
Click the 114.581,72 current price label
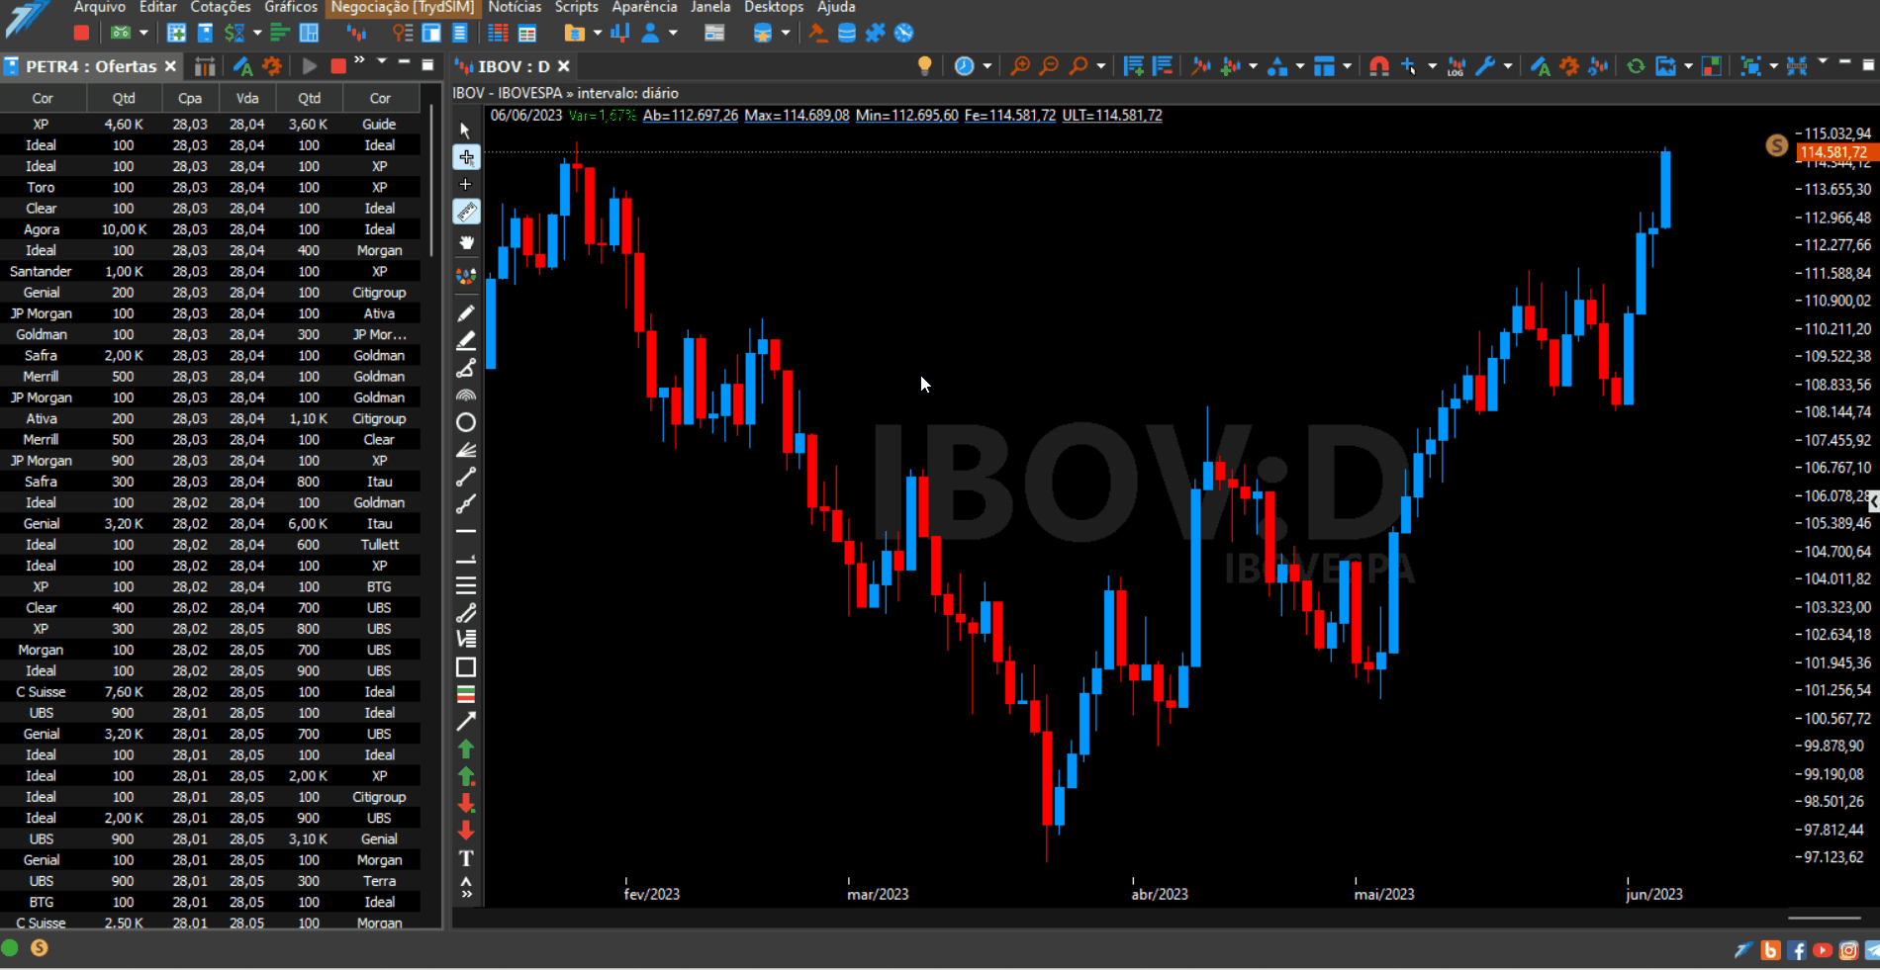pos(1833,152)
